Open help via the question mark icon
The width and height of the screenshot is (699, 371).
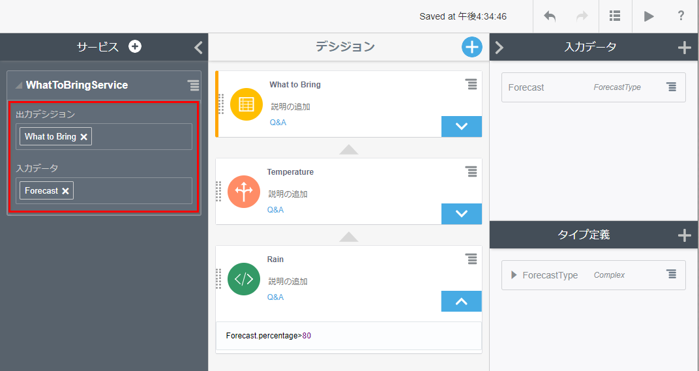coord(681,16)
